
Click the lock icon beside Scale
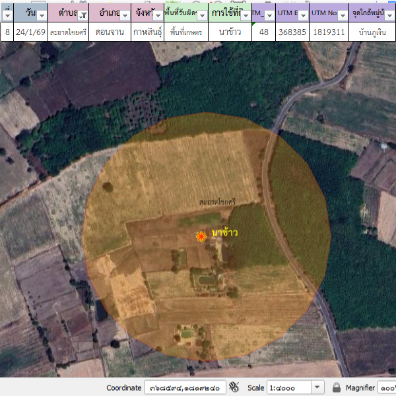337,387
